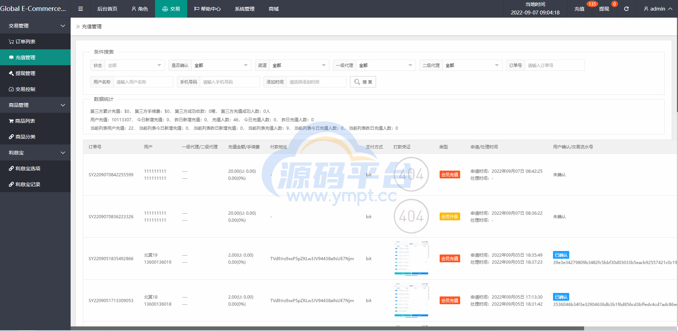Click the link icon beside 利息宝选项
678x331 pixels.
[11, 168]
